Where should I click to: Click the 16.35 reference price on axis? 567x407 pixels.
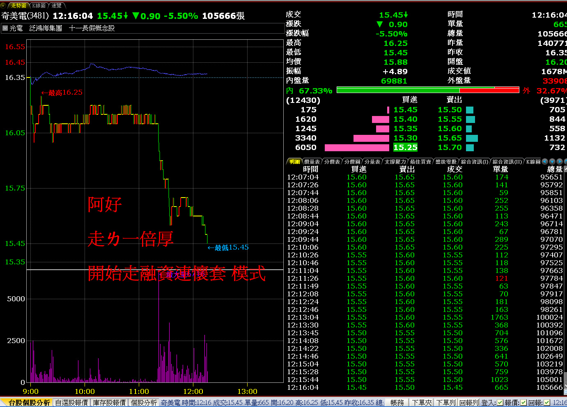click(15, 77)
